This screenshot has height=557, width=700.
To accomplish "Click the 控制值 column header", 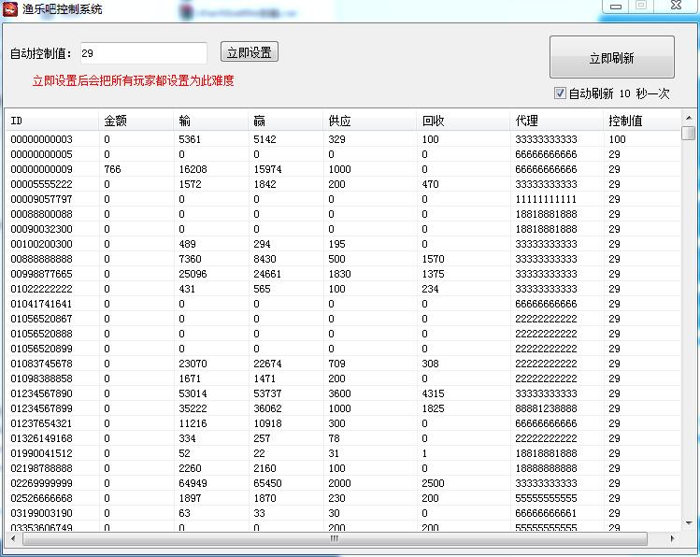I will (641, 121).
